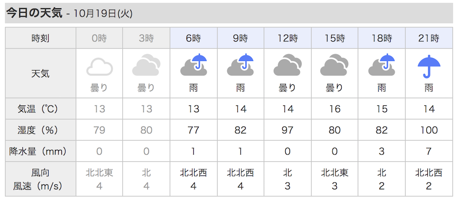
Task: Select the 21時 column header
Action: coord(429,38)
